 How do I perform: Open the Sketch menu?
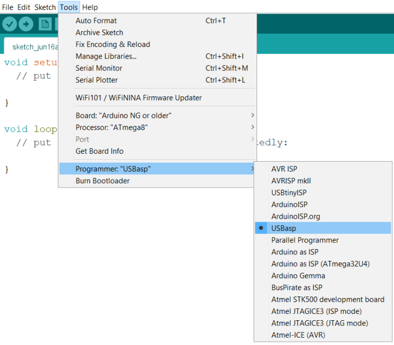click(x=45, y=7)
